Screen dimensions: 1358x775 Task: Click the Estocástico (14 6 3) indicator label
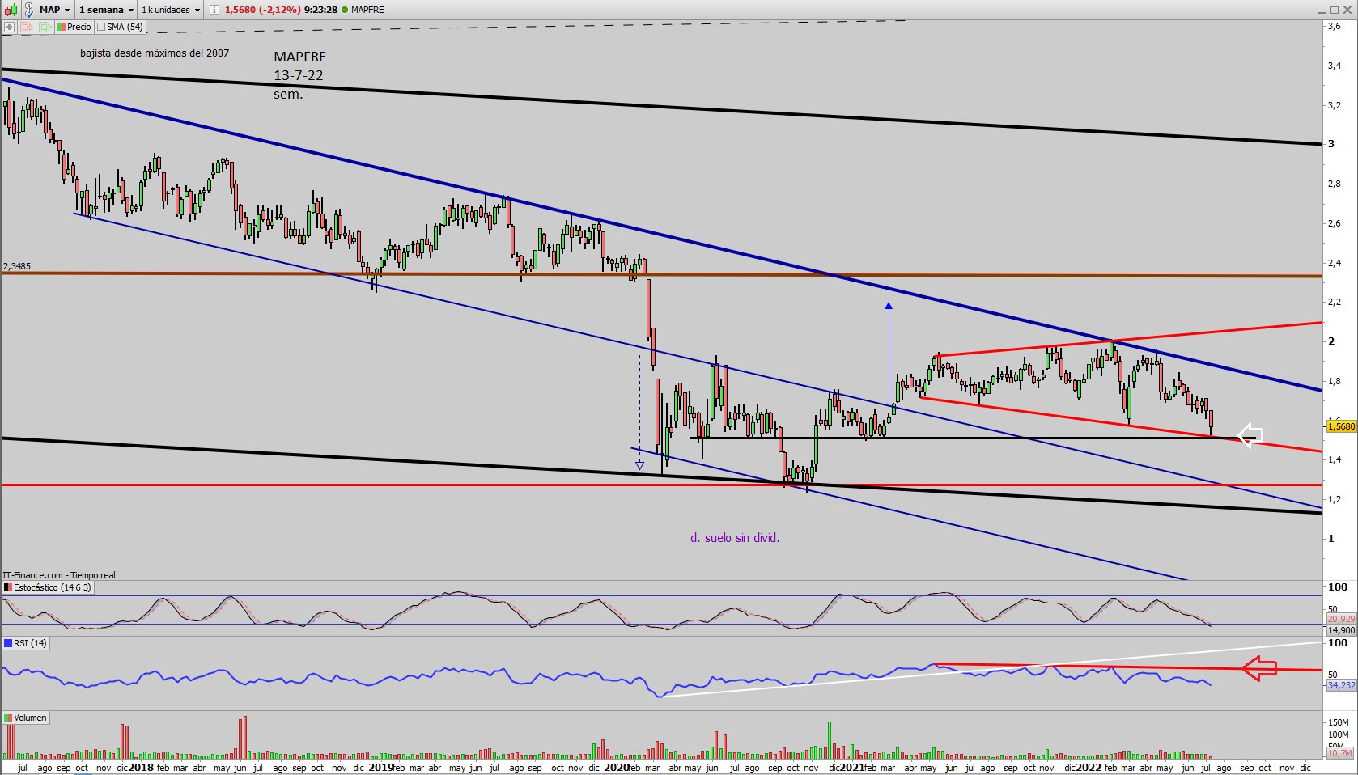[x=53, y=587]
